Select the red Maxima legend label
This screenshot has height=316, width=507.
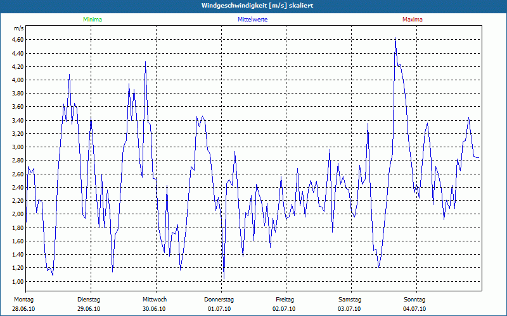[x=413, y=20]
